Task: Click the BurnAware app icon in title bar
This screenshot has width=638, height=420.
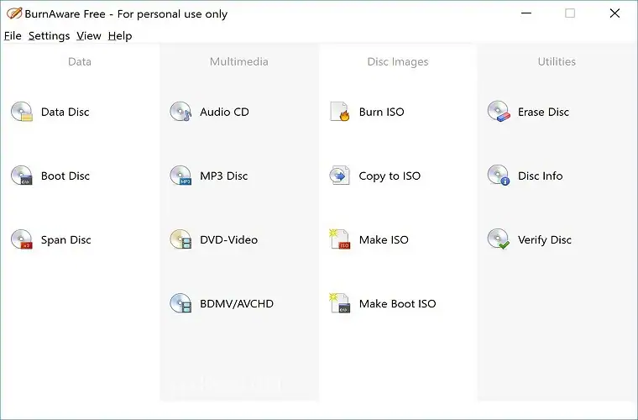Action: [13, 13]
